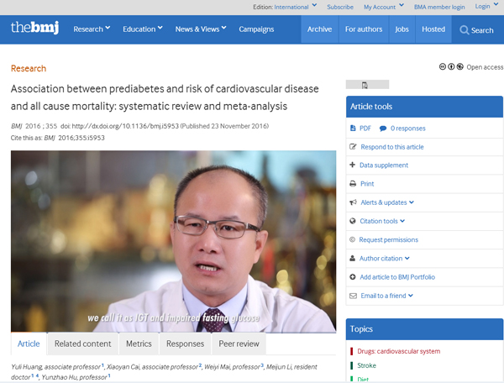
Task: Switch to the Peer review tab
Action: (x=240, y=344)
